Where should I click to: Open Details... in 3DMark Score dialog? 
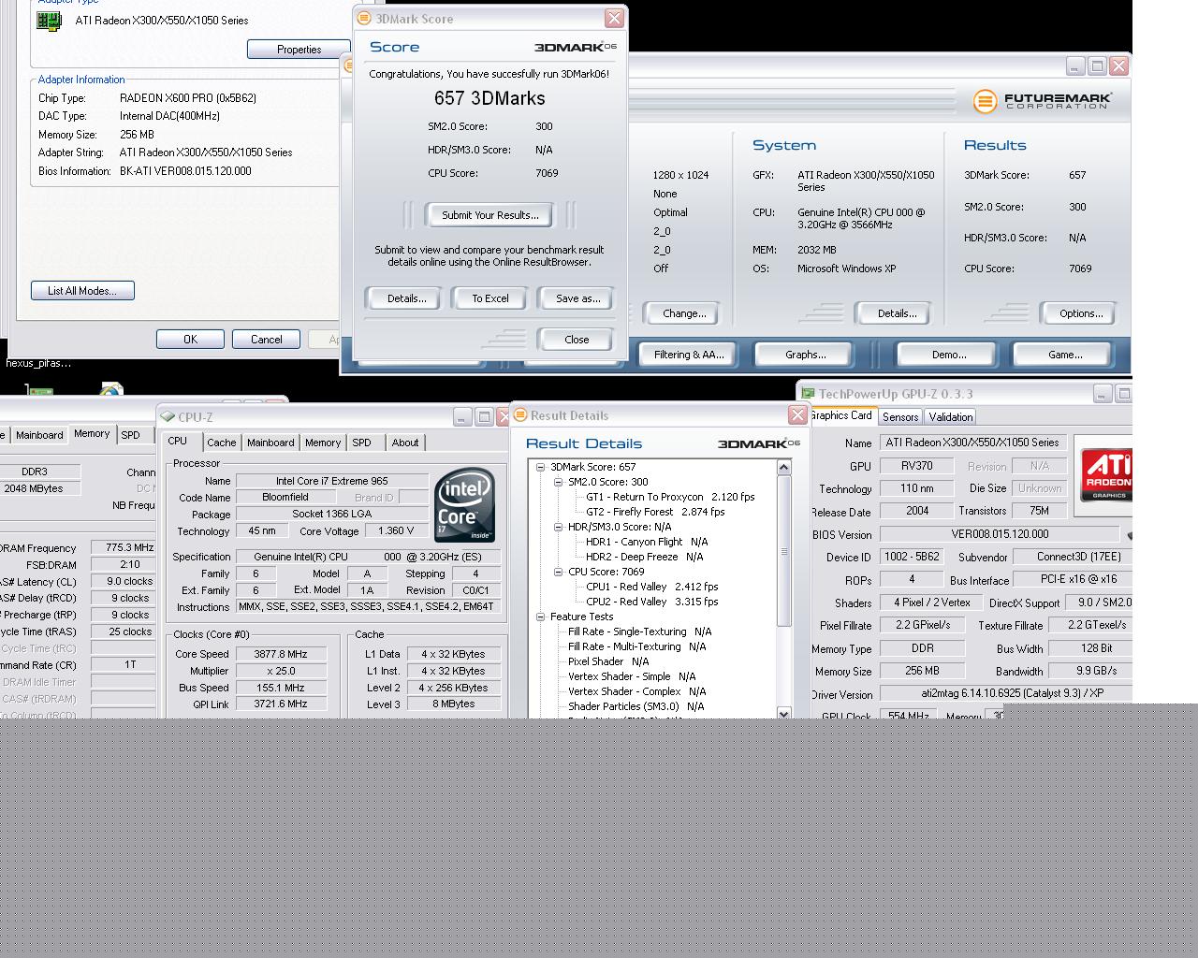407,298
